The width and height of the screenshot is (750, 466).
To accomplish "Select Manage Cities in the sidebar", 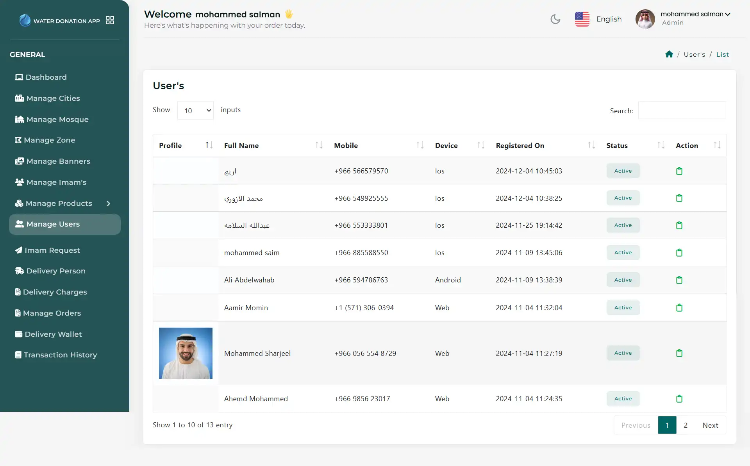I will pos(52,98).
